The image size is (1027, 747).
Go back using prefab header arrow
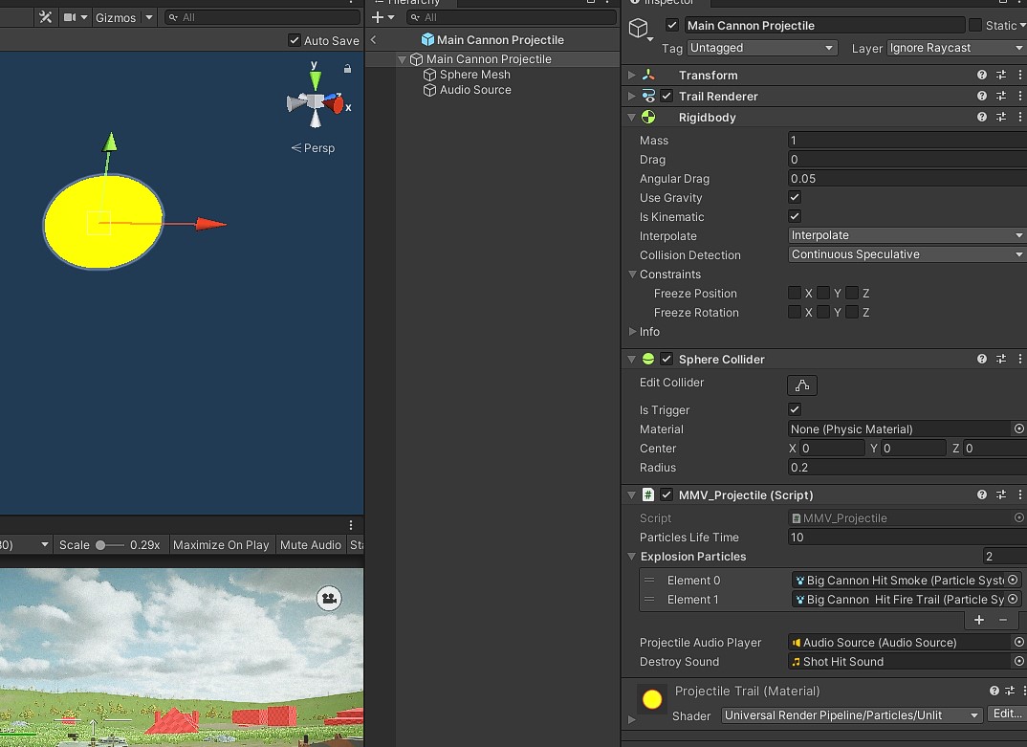(373, 40)
